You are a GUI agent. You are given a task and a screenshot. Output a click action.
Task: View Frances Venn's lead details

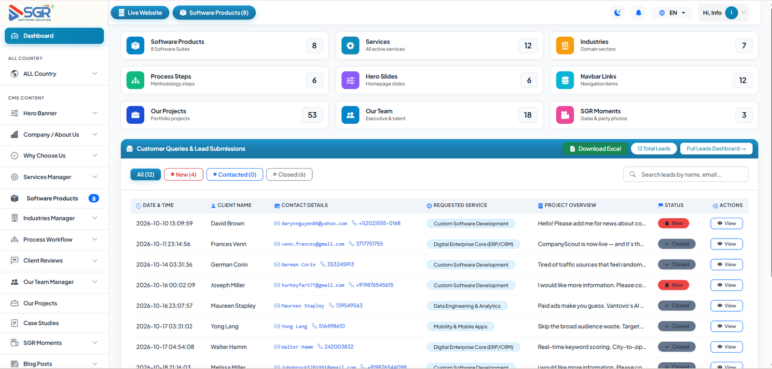pos(726,244)
